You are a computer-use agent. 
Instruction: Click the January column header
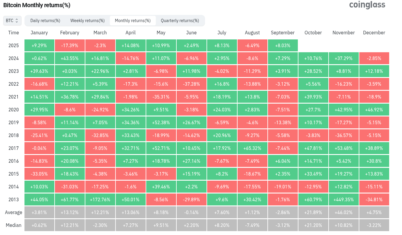pos(39,33)
